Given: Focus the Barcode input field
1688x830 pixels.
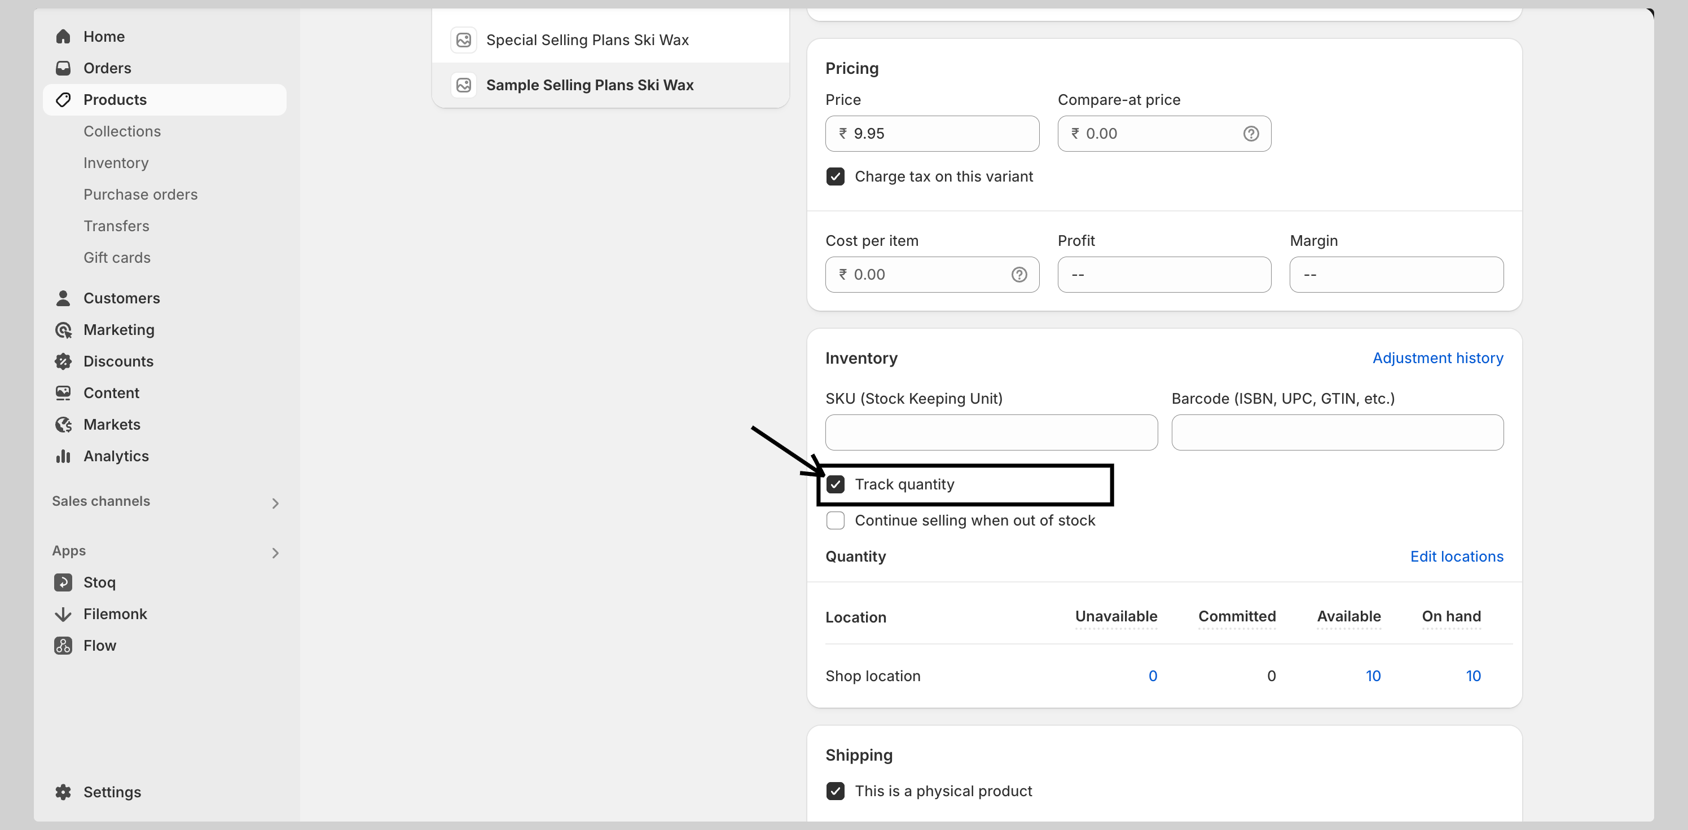Looking at the screenshot, I should coord(1338,432).
